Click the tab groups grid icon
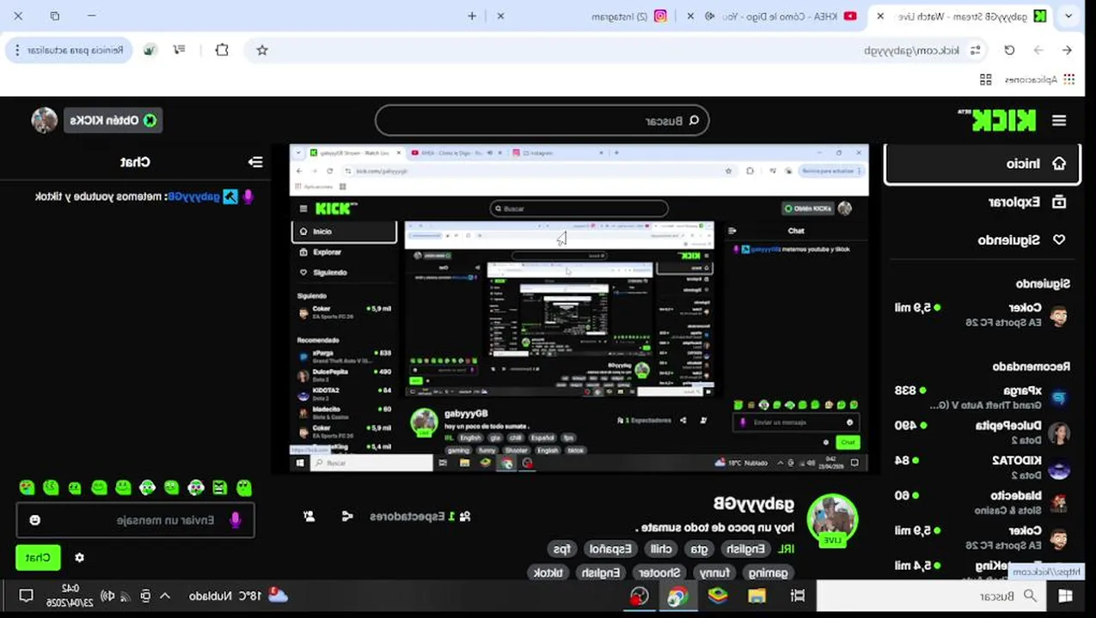This screenshot has width=1096, height=618. (986, 79)
